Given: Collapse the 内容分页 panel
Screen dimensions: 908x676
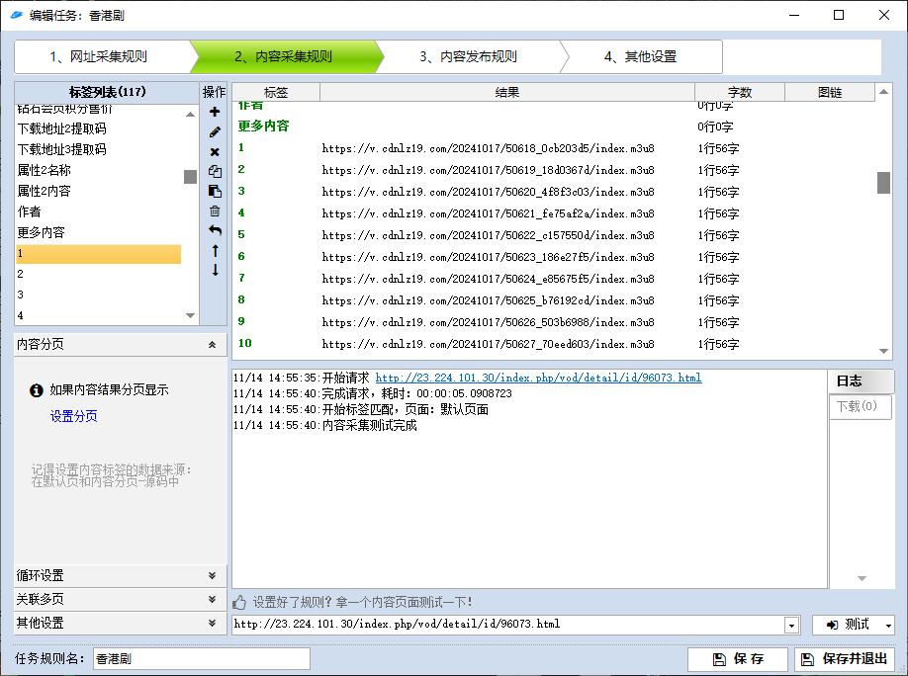Looking at the screenshot, I should point(212,345).
